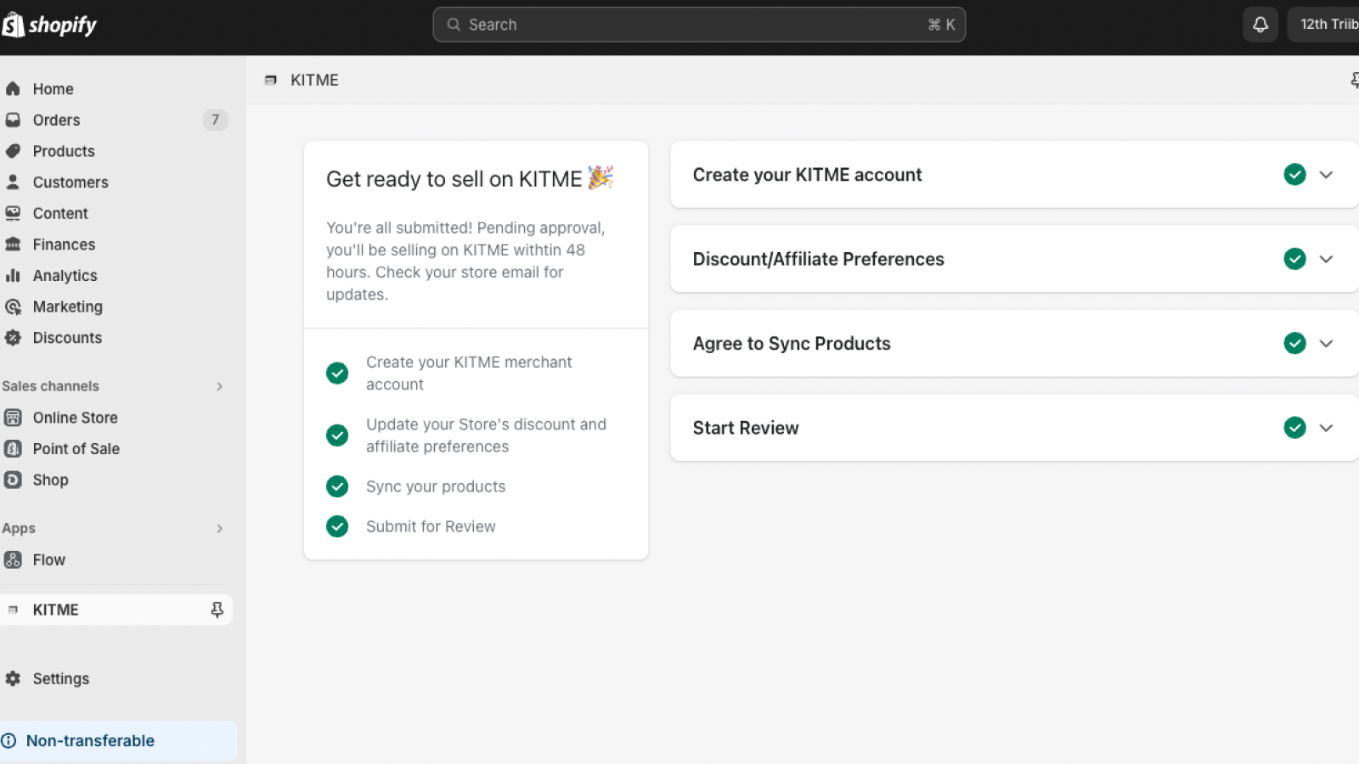Click green check on Create your KITME account card
Image resolution: width=1359 pixels, height=764 pixels.
coord(1294,174)
